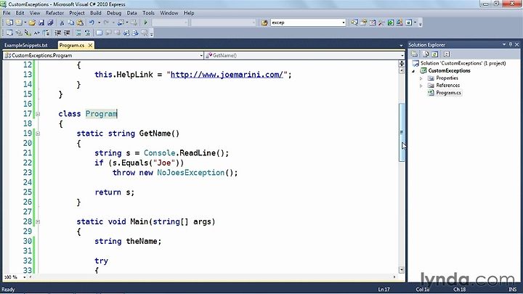523x294 pixels.
Task: Open the Debug menu
Action: tap(114, 13)
